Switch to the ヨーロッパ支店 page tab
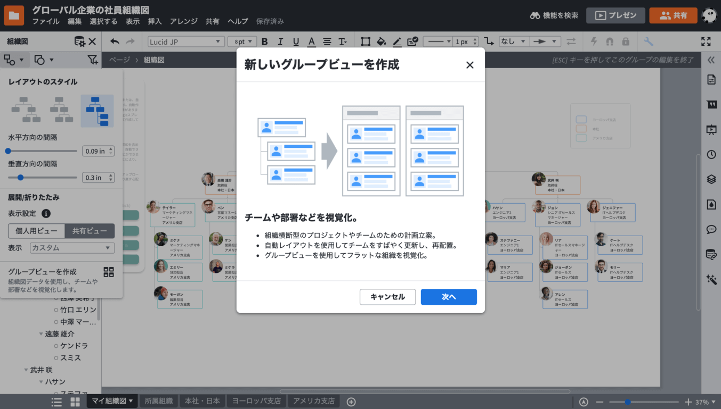Image resolution: width=721 pixels, height=409 pixels. click(x=256, y=401)
